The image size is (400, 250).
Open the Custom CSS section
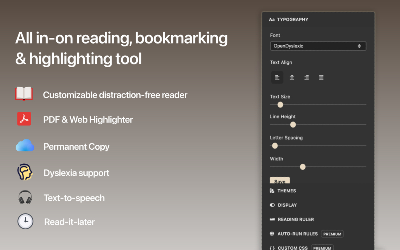point(292,248)
